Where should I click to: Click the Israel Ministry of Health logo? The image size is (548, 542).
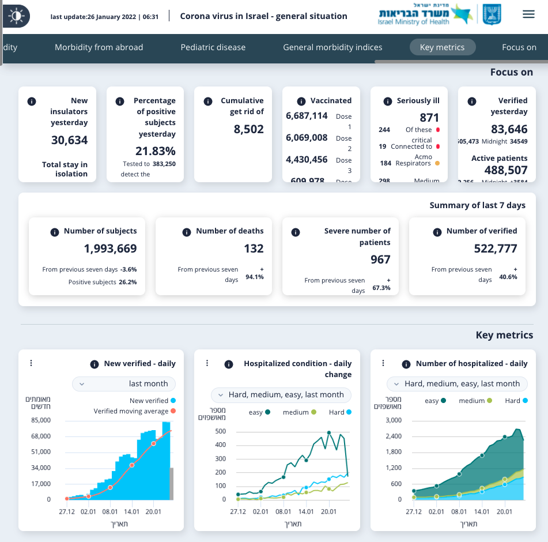pos(425,14)
